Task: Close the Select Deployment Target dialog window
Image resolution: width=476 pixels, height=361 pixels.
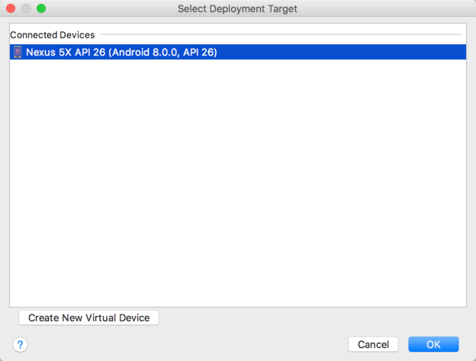Action: pos(11,8)
